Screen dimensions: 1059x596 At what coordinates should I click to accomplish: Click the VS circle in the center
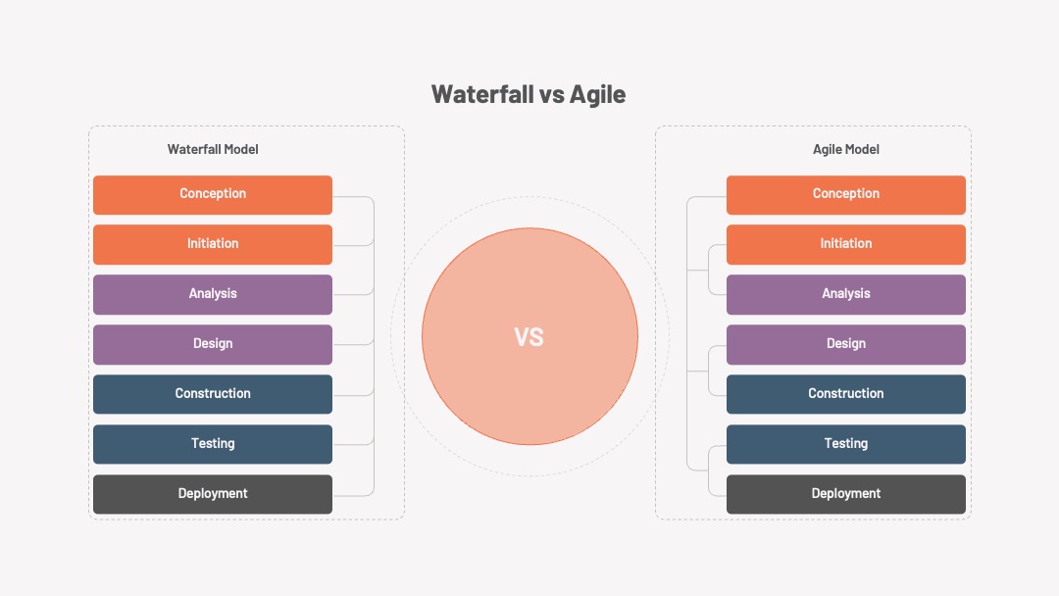[x=529, y=336]
